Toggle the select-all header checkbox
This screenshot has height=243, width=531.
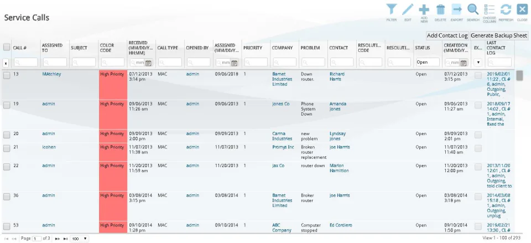point(7,48)
